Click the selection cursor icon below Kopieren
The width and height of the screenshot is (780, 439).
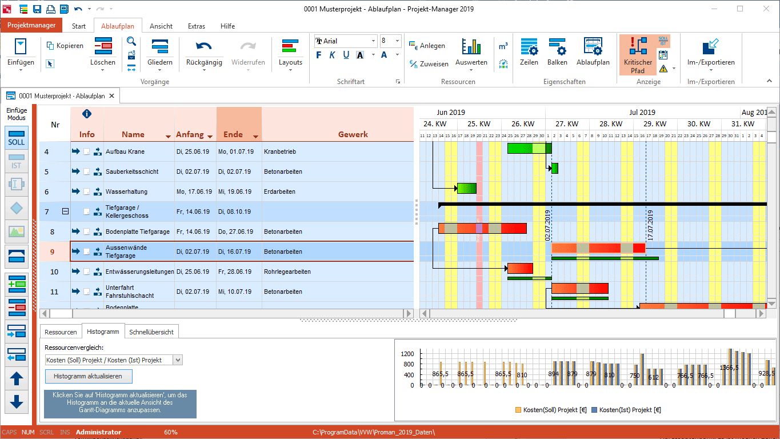pyautogui.click(x=50, y=63)
